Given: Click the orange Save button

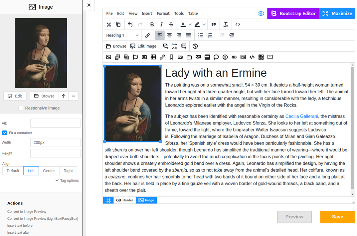Looking at the screenshot, I should pos(337,217).
